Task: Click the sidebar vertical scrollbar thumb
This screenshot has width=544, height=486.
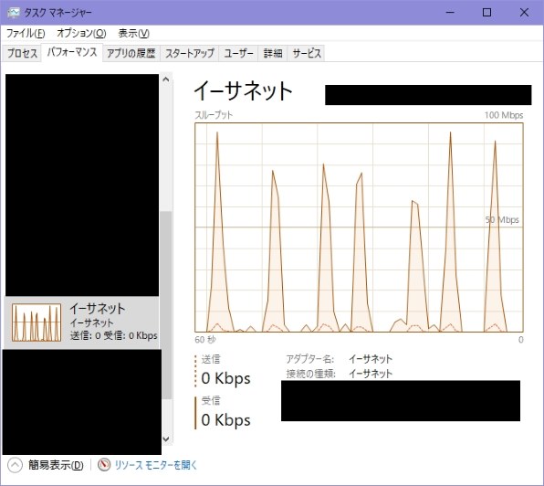Action: (x=166, y=305)
